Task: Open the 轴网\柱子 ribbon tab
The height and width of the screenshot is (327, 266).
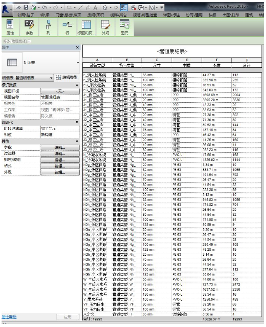Action: (26, 15)
